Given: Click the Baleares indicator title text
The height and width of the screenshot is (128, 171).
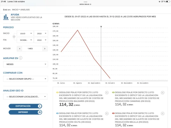Looking at the screenshot, I should 81,97.
